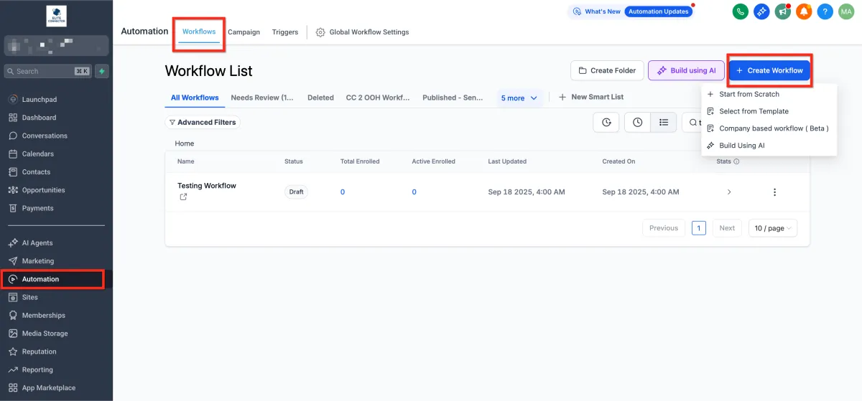Click the Create Folder button
The image size is (862, 401).
point(607,70)
